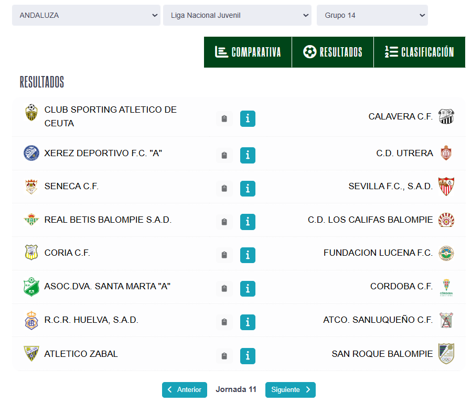Click the Los Califas Balompie crest

point(446,220)
